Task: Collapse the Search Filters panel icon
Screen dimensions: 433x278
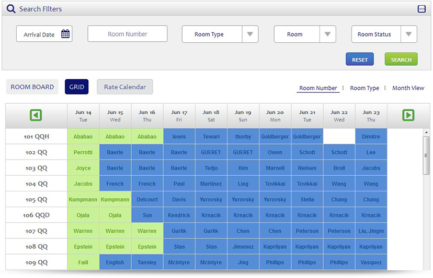Action: point(421,9)
